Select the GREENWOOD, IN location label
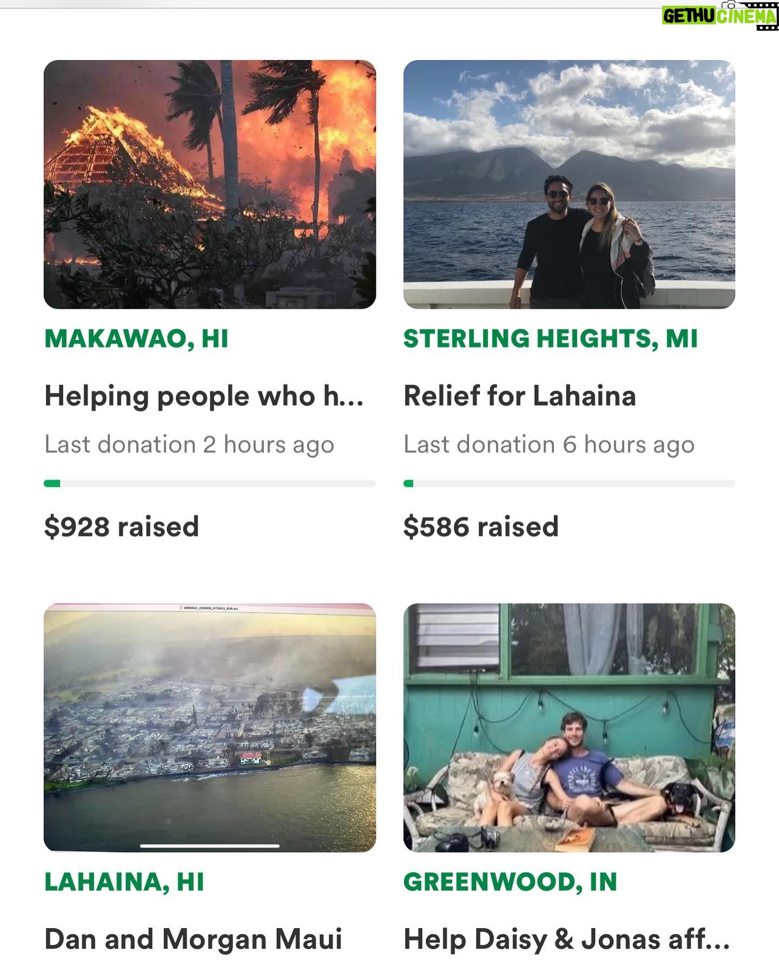The height and width of the screenshot is (973, 779). pos(510,882)
